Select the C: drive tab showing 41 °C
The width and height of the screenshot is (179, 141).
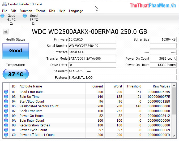tap(11, 20)
